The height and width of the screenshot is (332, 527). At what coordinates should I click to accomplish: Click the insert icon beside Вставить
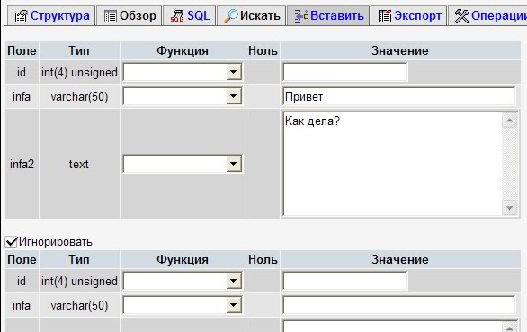[301, 16]
